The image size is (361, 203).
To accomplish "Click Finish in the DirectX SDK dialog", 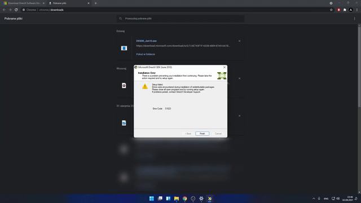I will 202,134.
